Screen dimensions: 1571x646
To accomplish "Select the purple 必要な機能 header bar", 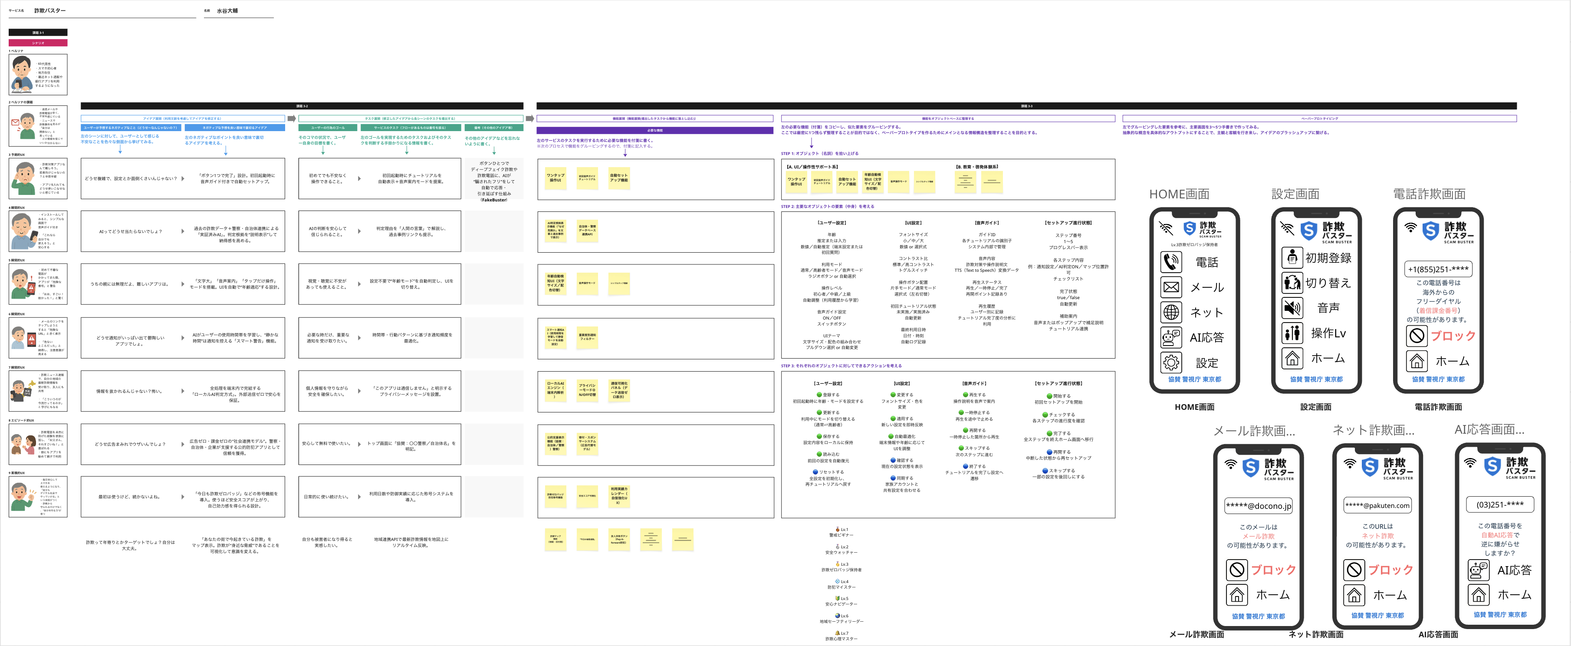I will 654,130.
